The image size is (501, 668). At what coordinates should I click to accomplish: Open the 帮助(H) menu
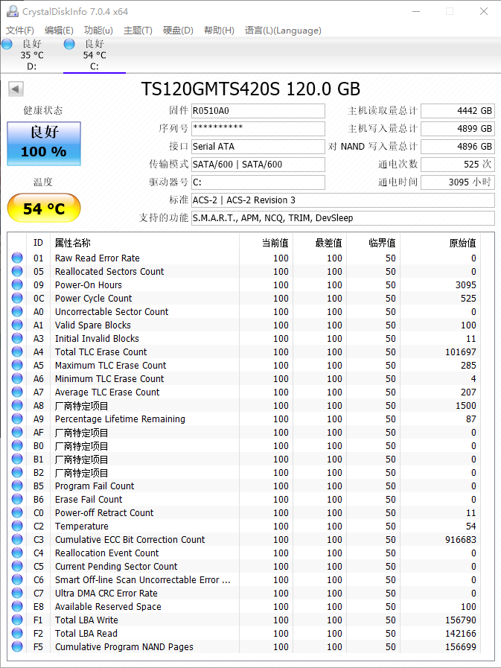(x=219, y=31)
